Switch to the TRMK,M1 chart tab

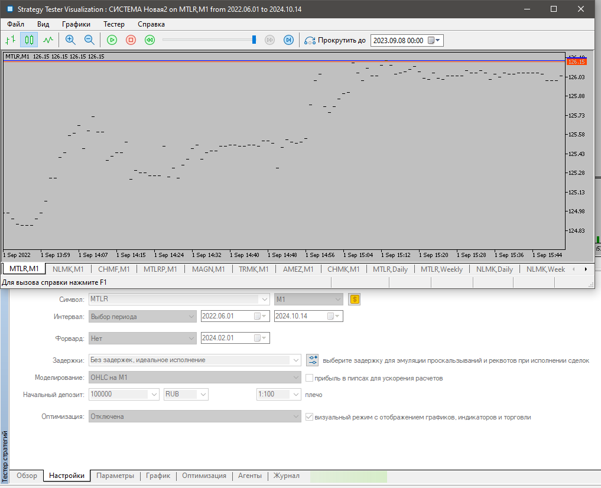254,269
